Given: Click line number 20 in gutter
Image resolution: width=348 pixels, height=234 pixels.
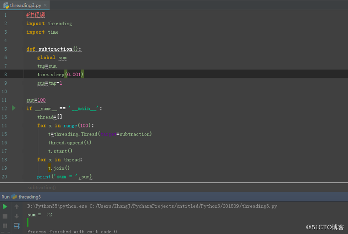Looking at the screenshot, I should [x=4, y=177].
